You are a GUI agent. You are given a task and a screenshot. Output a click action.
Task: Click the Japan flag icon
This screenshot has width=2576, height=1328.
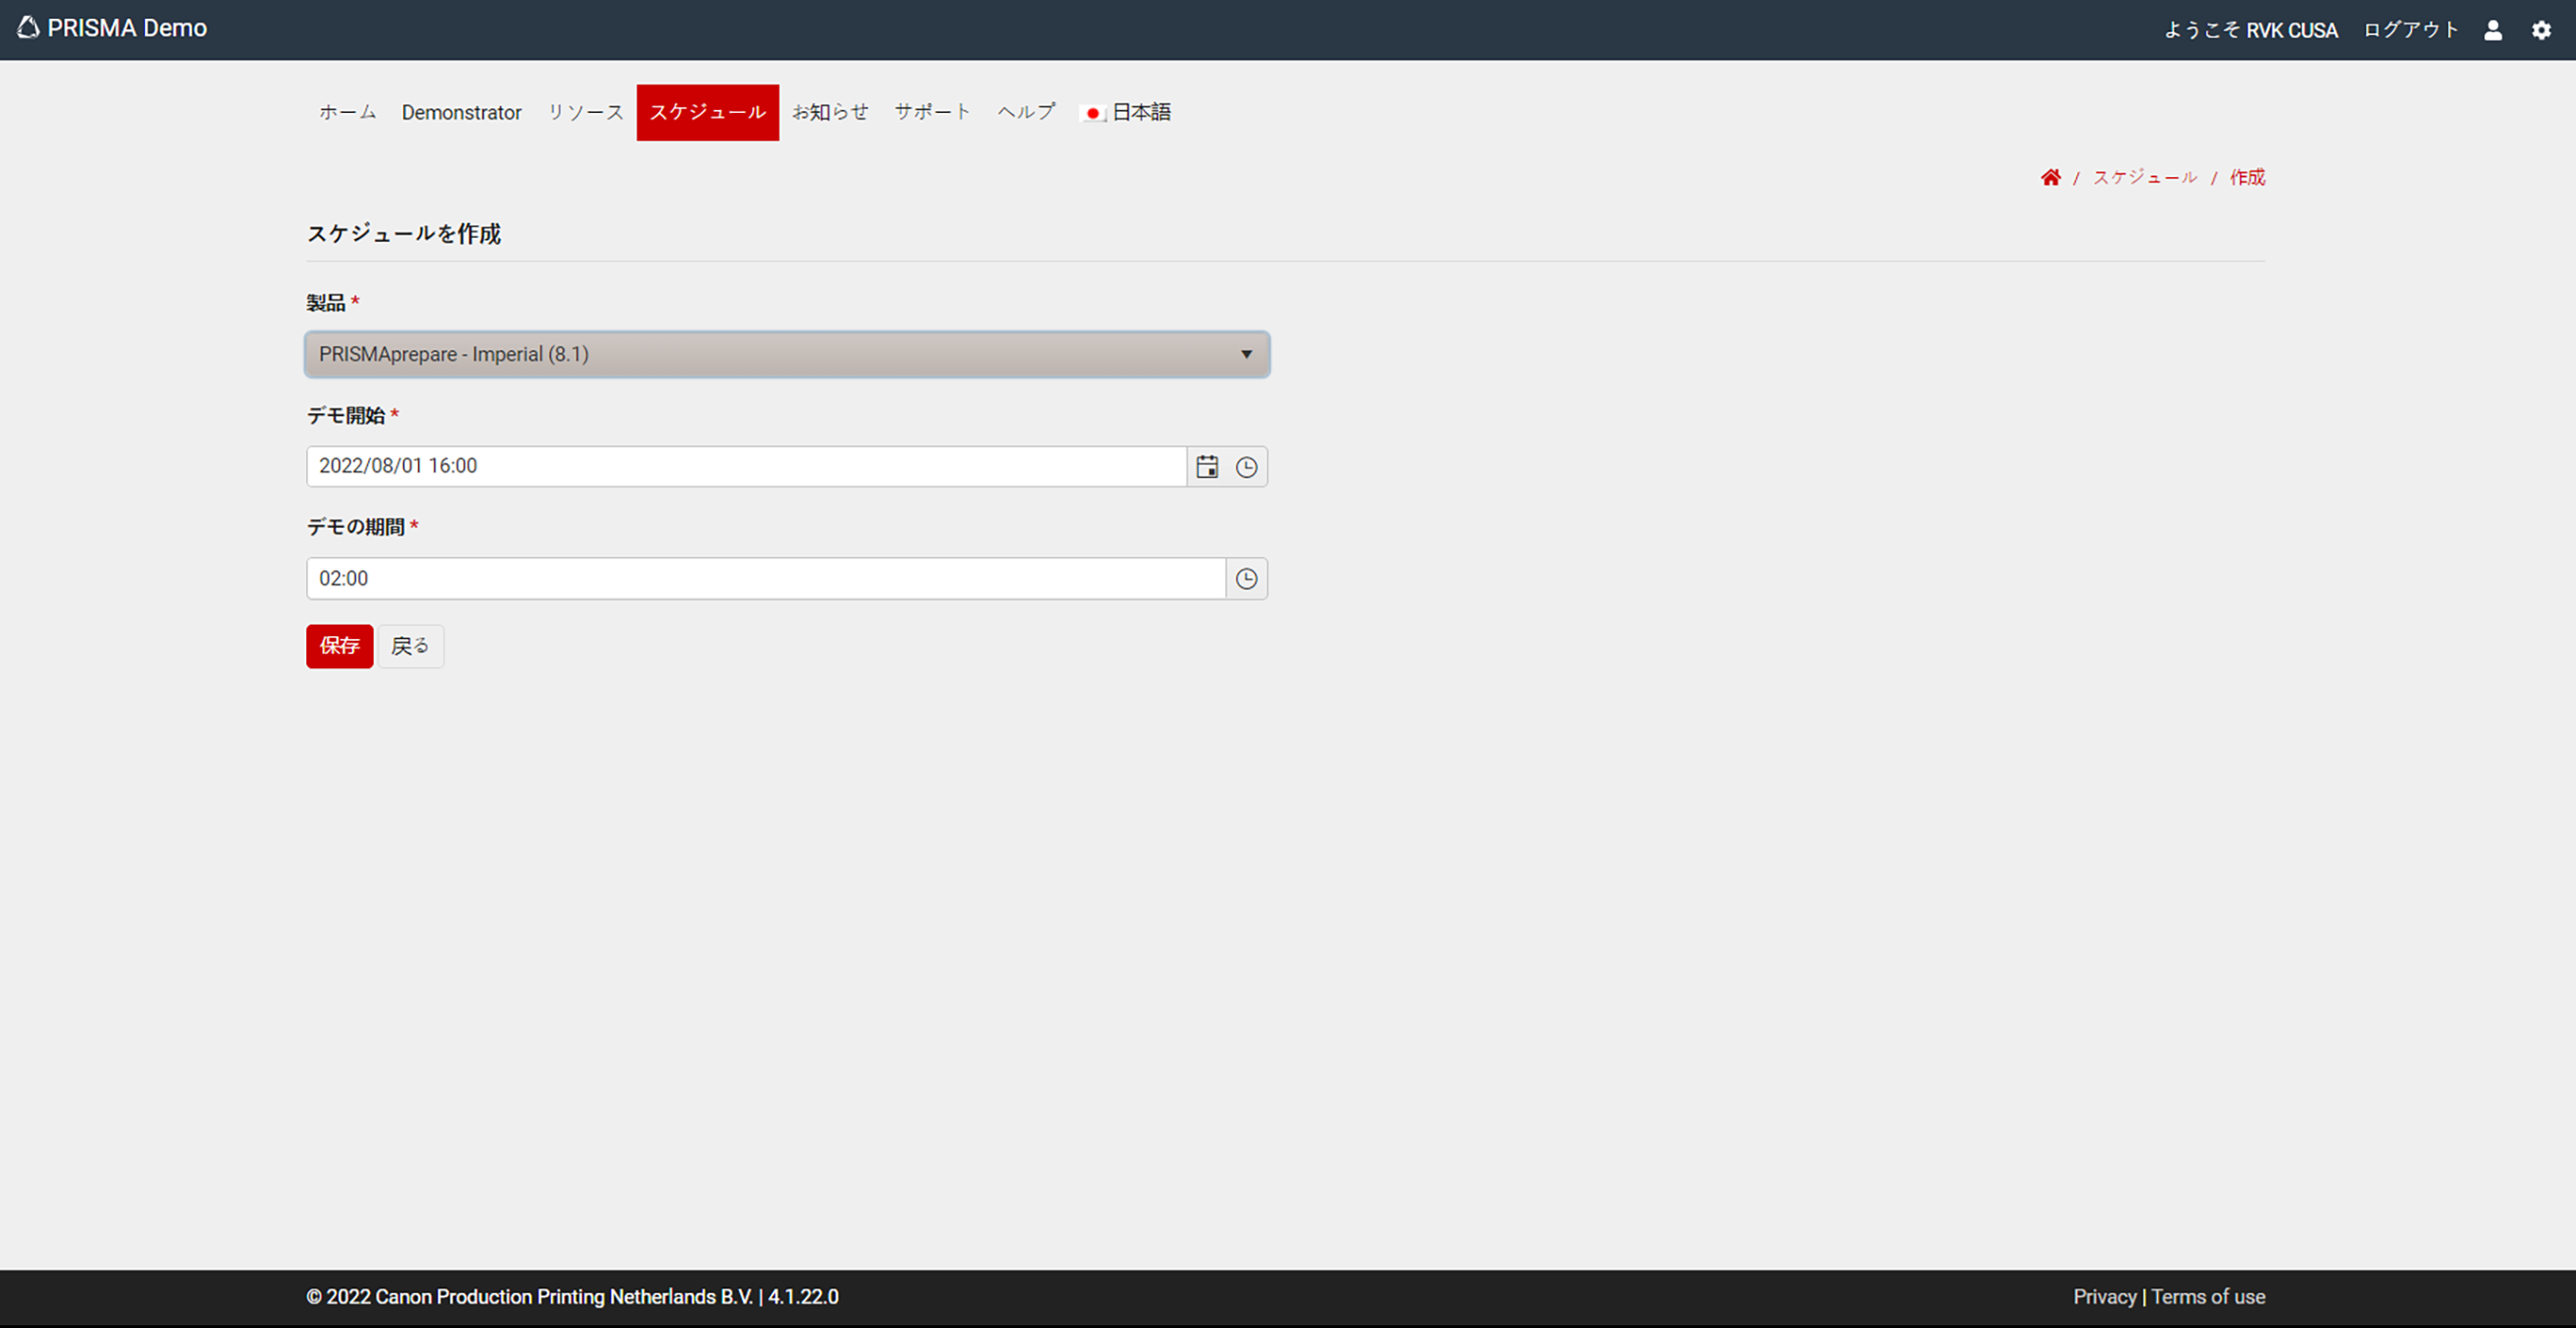1093,113
